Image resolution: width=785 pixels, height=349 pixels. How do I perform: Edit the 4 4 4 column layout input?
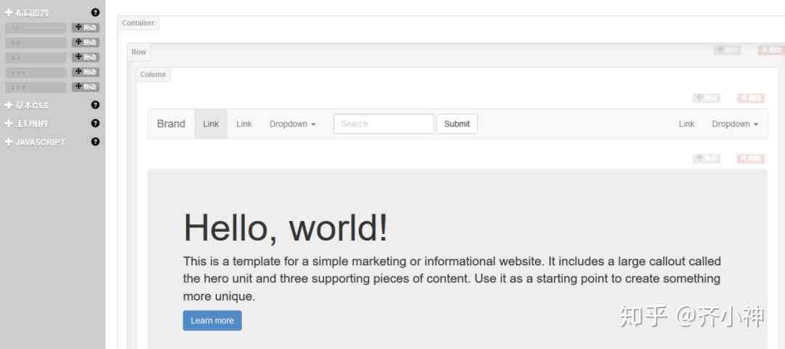36,72
